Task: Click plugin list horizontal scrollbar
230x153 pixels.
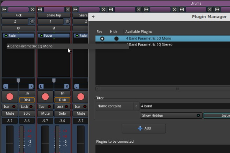Action: (x=163, y=89)
